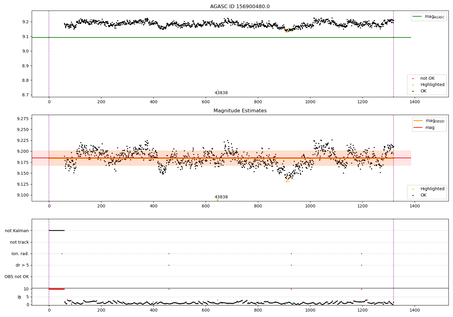
Task: Click the 'not Kalman' axis label
Action: (17, 231)
